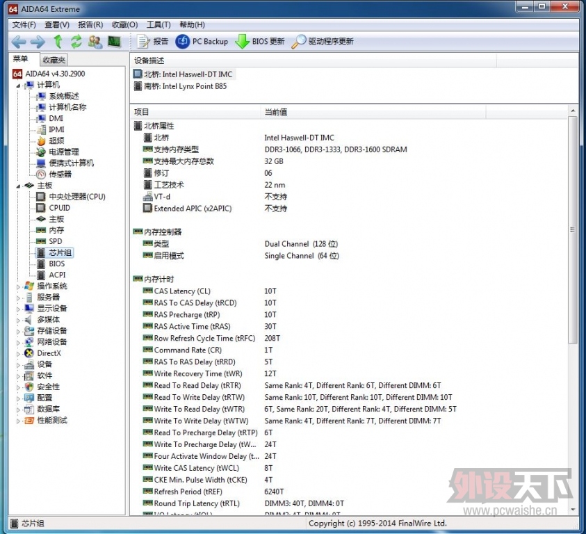Click the 设备描述 column header

pyautogui.click(x=314, y=60)
